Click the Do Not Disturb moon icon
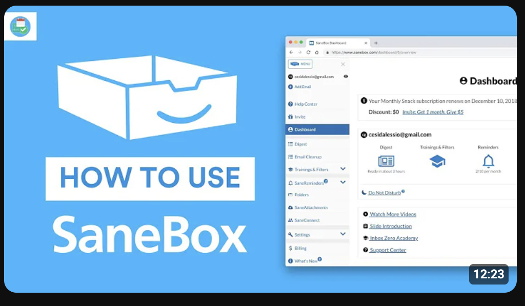525x306 pixels. (x=363, y=192)
